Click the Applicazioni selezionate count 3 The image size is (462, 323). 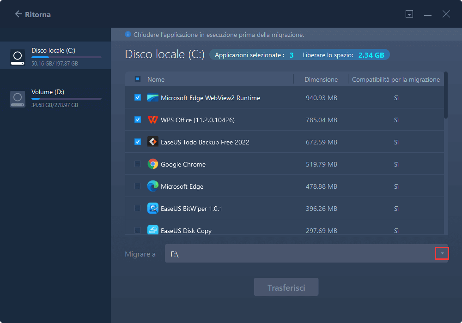pos(292,55)
